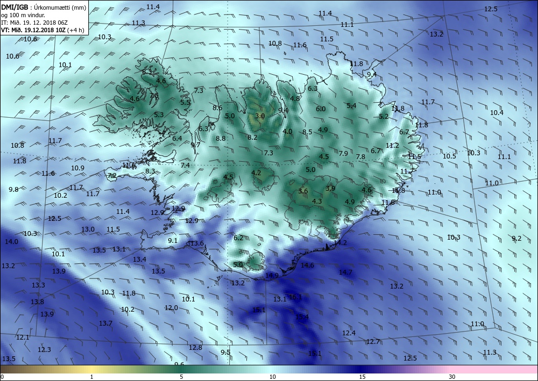This screenshot has width=538, height=381.
Task: Select the 10.5 value east of Iceland
Action: [x=449, y=156]
